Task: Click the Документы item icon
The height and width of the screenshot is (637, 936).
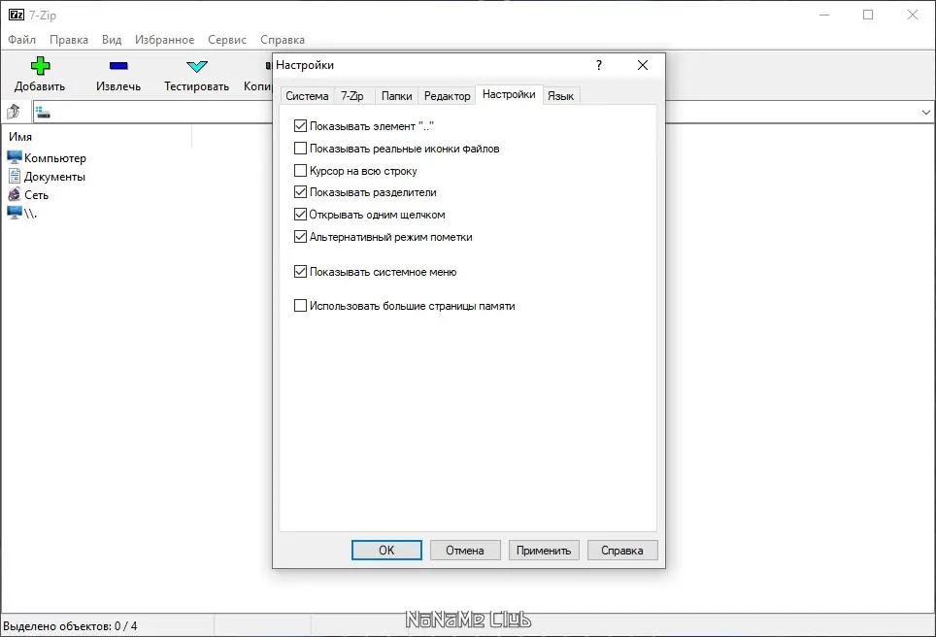Action: [x=15, y=176]
